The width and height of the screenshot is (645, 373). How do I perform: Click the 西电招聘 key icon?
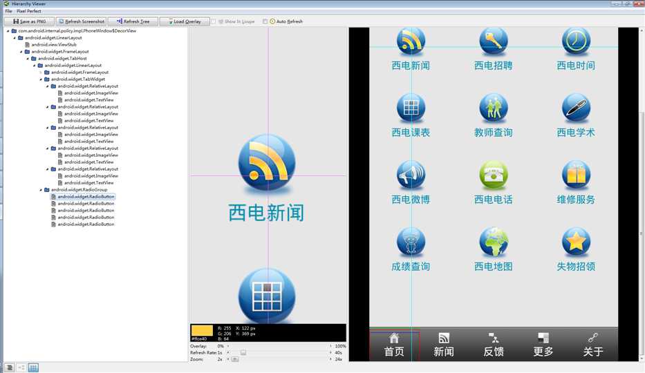494,41
